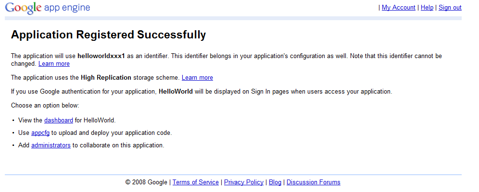Image resolution: width=479 pixels, height=192 pixels.
Task: Open the My Account page
Action: click(398, 8)
